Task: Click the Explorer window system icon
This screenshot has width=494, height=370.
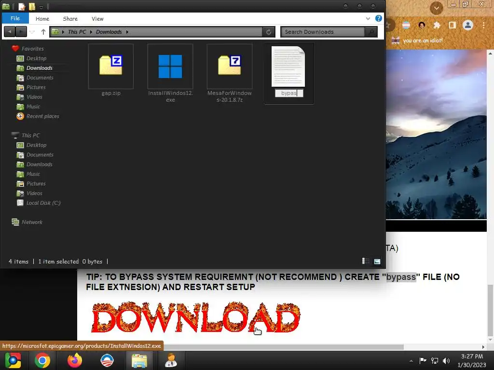Action: tap(6, 6)
